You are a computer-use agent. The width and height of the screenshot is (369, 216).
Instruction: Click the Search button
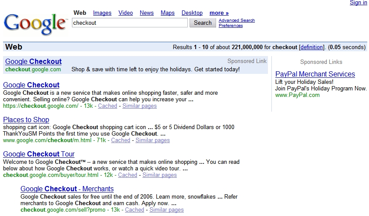click(x=203, y=23)
